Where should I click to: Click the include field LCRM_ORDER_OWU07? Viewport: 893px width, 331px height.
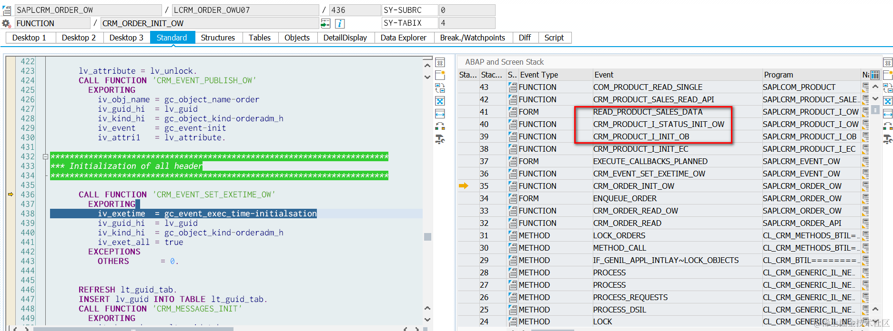click(x=245, y=10)
